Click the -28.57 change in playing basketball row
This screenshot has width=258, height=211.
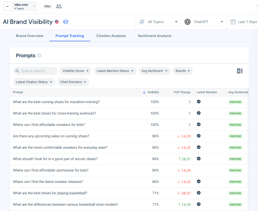184,193
